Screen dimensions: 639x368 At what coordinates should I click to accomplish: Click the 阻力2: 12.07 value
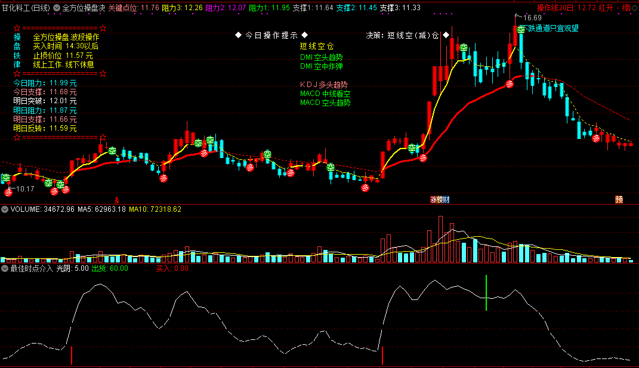click(226, 8)
